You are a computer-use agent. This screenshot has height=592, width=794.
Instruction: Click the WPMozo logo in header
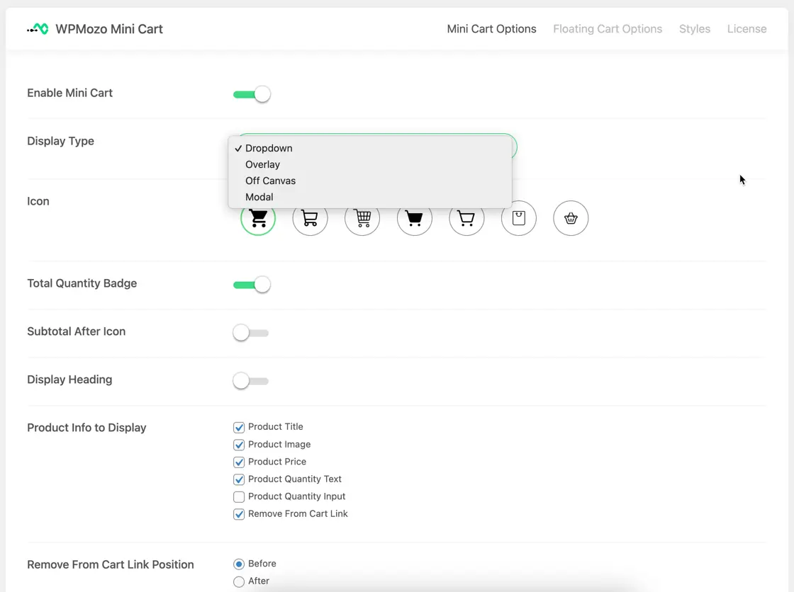[38, 29]
